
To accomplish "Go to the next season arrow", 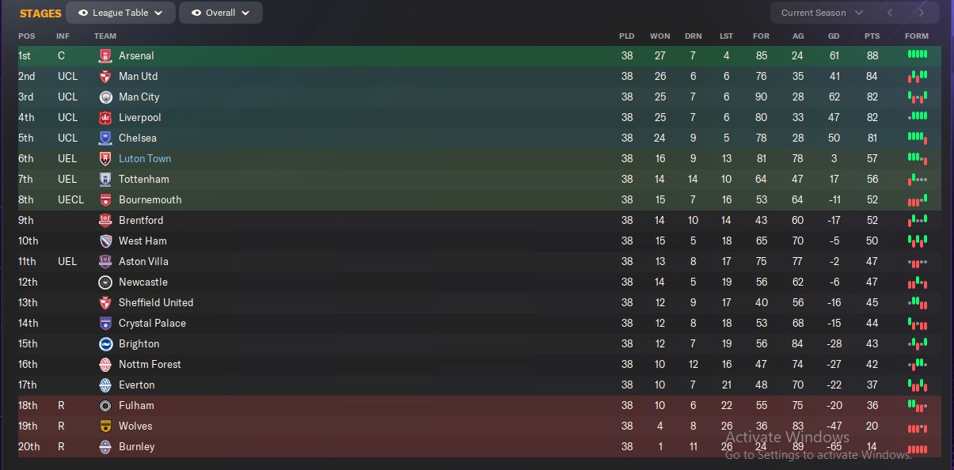I will tap(921, 13).
